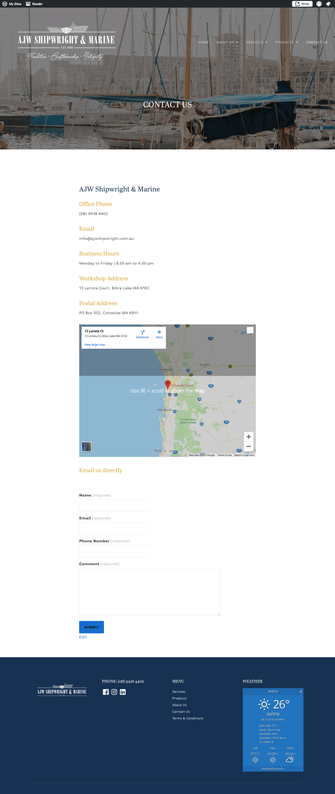335x794 pixels.
Task: Click the Comment text area
Action: [x=149, y=591]
